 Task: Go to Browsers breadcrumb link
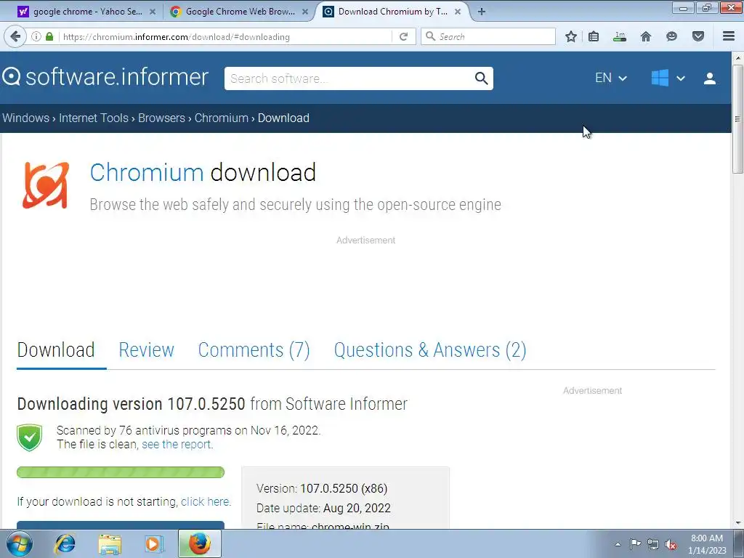click(162, 118)
